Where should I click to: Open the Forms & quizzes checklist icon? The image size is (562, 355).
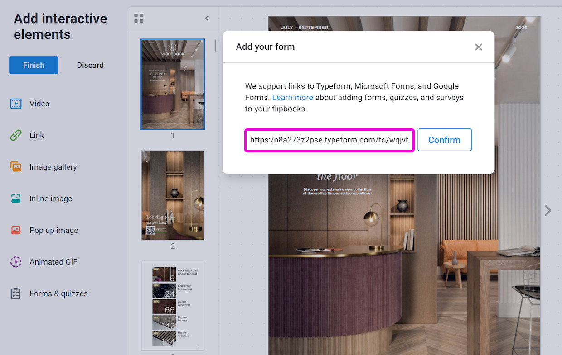pos(16,293)
